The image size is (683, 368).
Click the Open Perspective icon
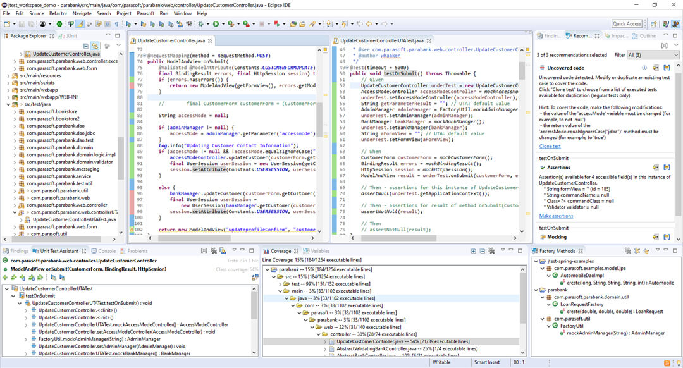[653, 24]
